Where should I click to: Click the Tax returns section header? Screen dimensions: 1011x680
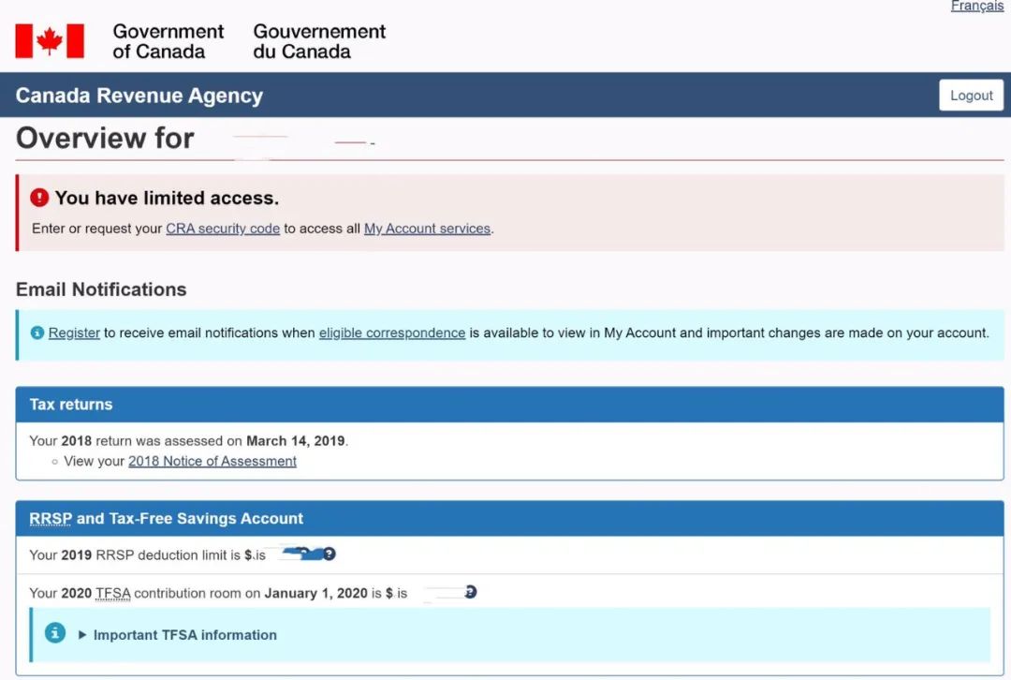tap(70, 404)
